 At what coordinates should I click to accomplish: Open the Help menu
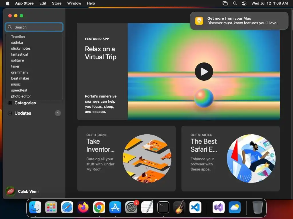tap(91, 3)
